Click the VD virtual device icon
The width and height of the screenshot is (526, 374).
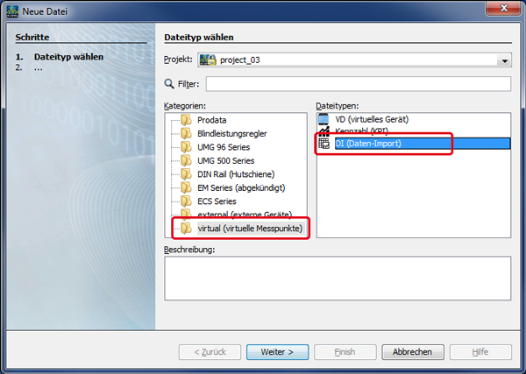coord(323,119)
